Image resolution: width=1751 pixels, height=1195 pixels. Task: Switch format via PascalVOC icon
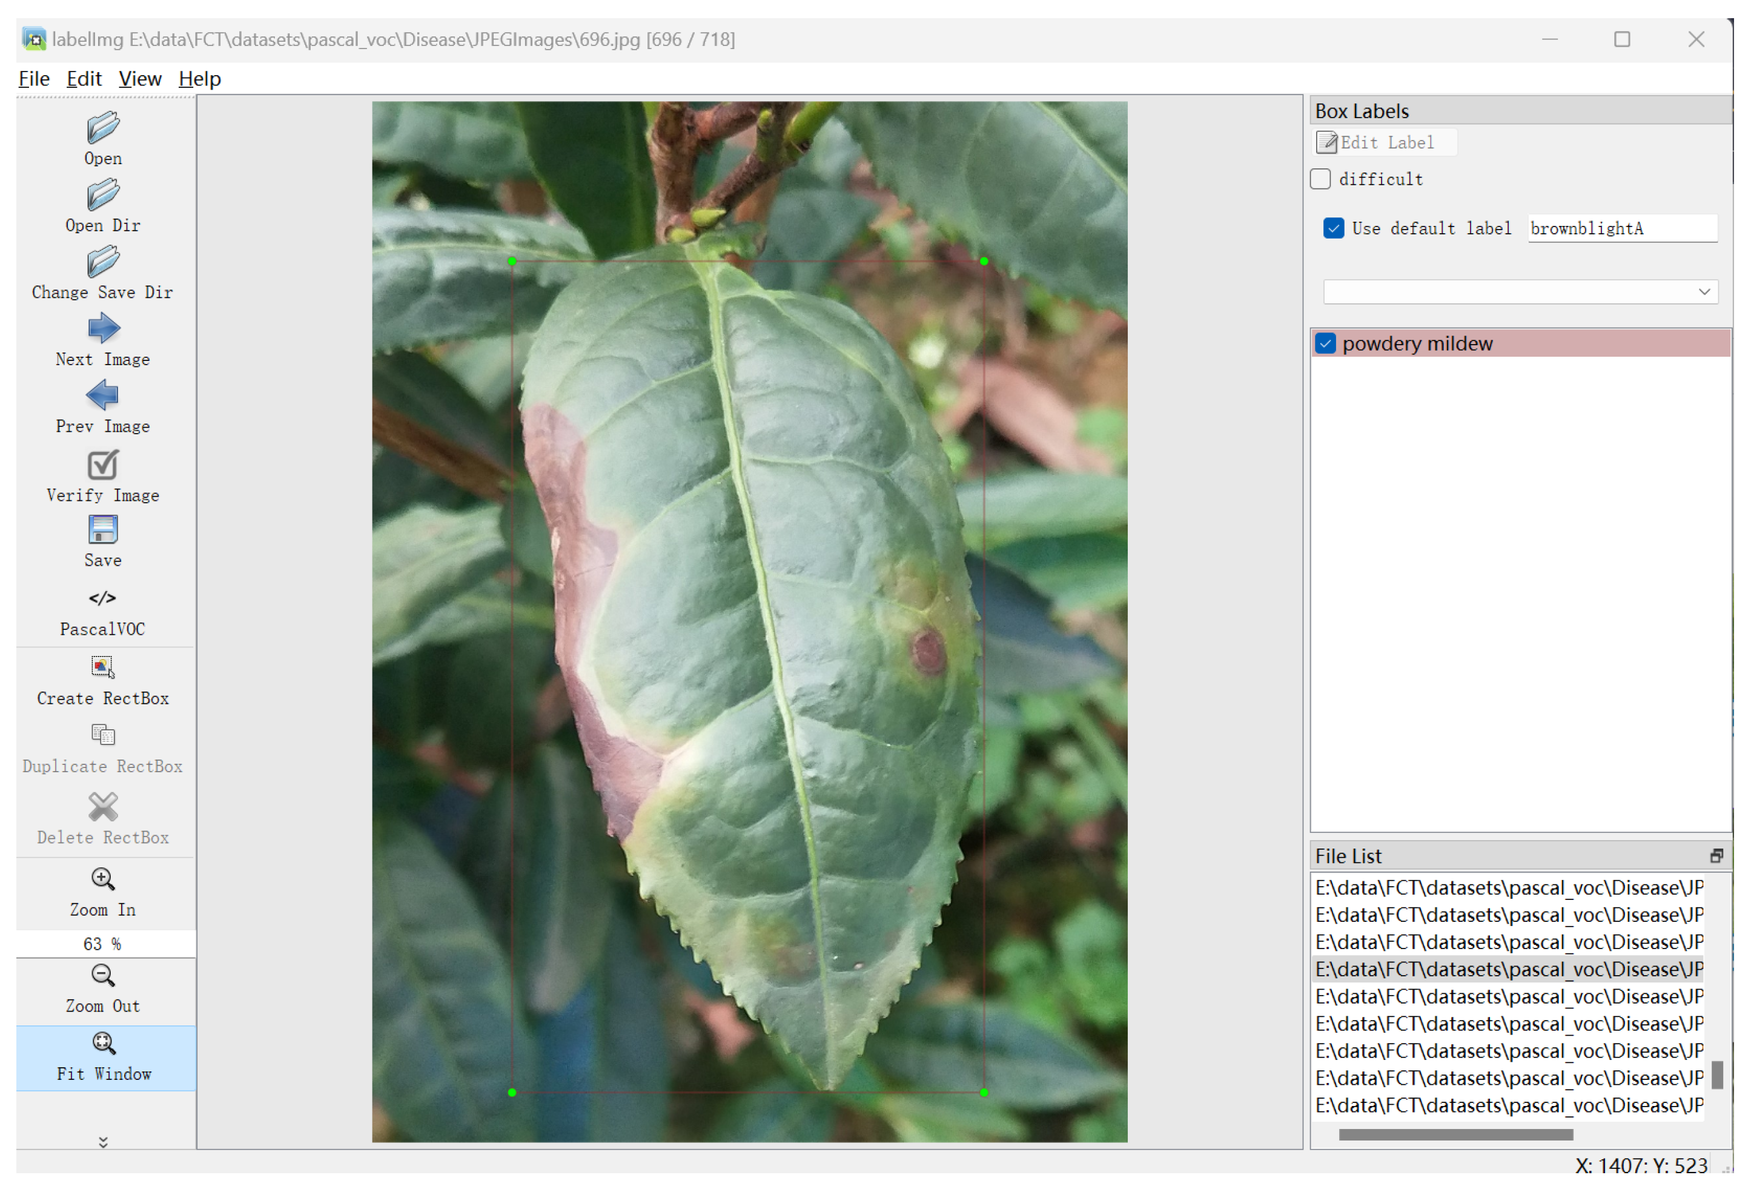(x=102, y=598)
